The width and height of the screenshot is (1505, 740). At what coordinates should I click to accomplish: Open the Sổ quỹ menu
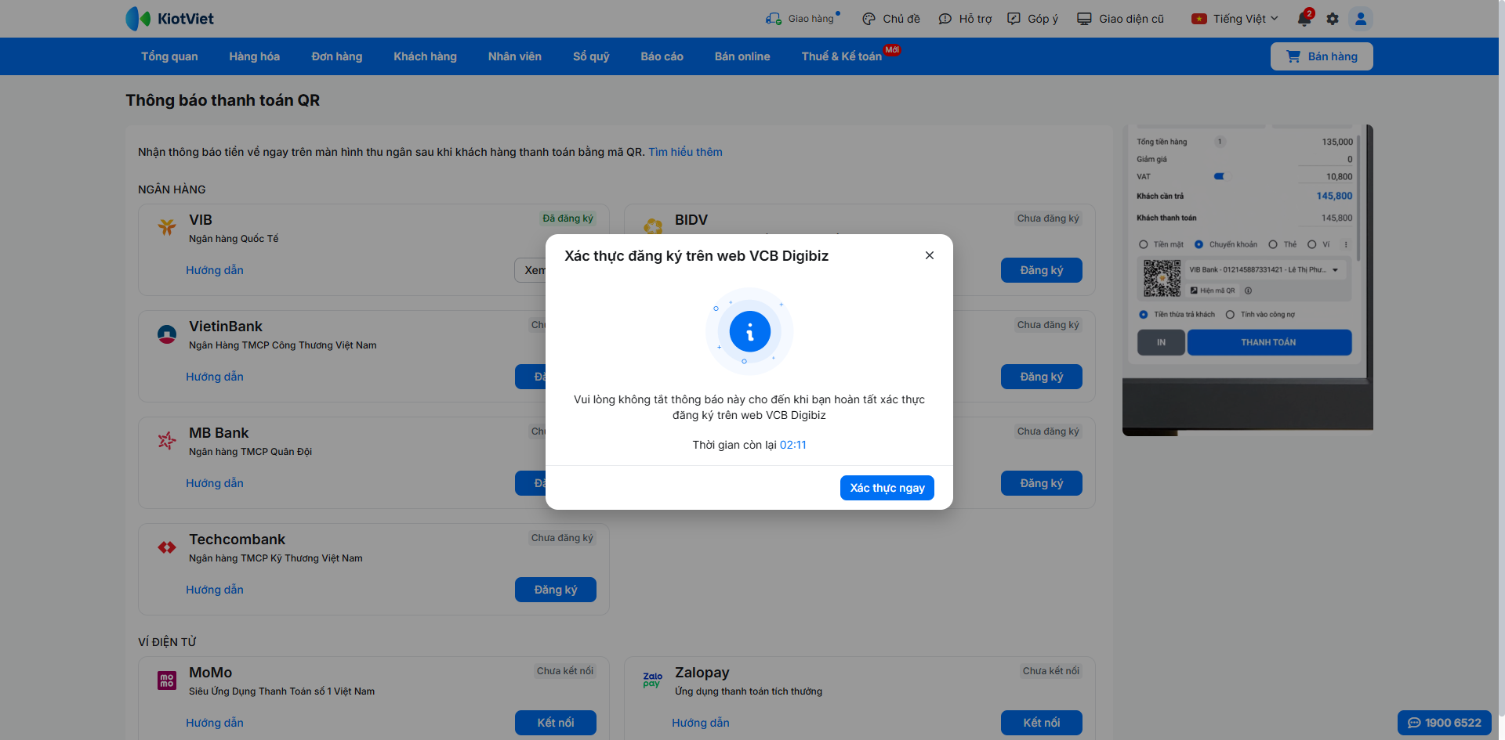pyautogui.click(x=591, y=56)
